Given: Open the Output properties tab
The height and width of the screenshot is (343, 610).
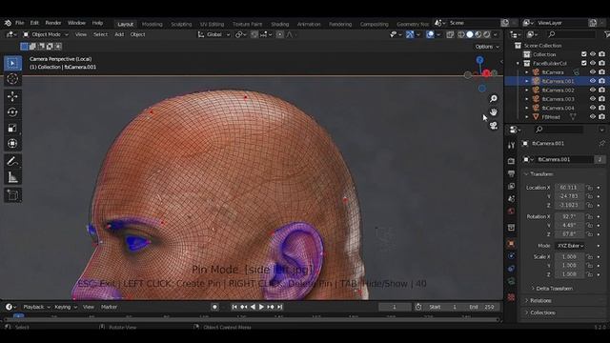Looking at the screenshot, I should click(x=511, y=173).
